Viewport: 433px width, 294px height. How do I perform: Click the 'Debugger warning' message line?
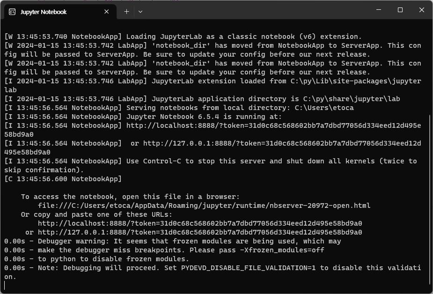coord(173,241)
